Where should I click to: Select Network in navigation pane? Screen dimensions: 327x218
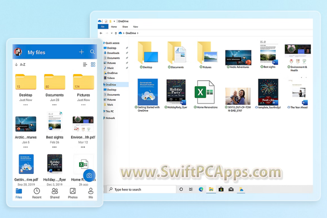[x=110, y=118]
